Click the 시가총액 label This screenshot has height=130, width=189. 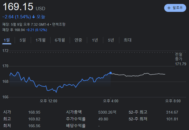pos(74,112)
